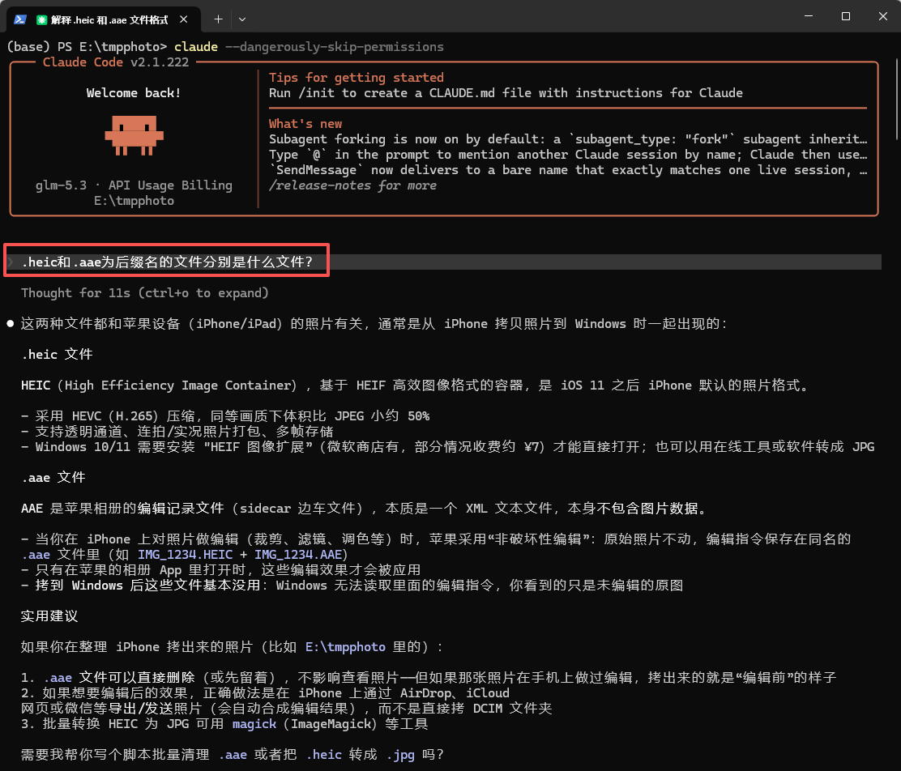Click the "Thought for 11s (ctrl+o to expand)" line
The width and height of the screenshot is (901, 771).
click(145, 293)
